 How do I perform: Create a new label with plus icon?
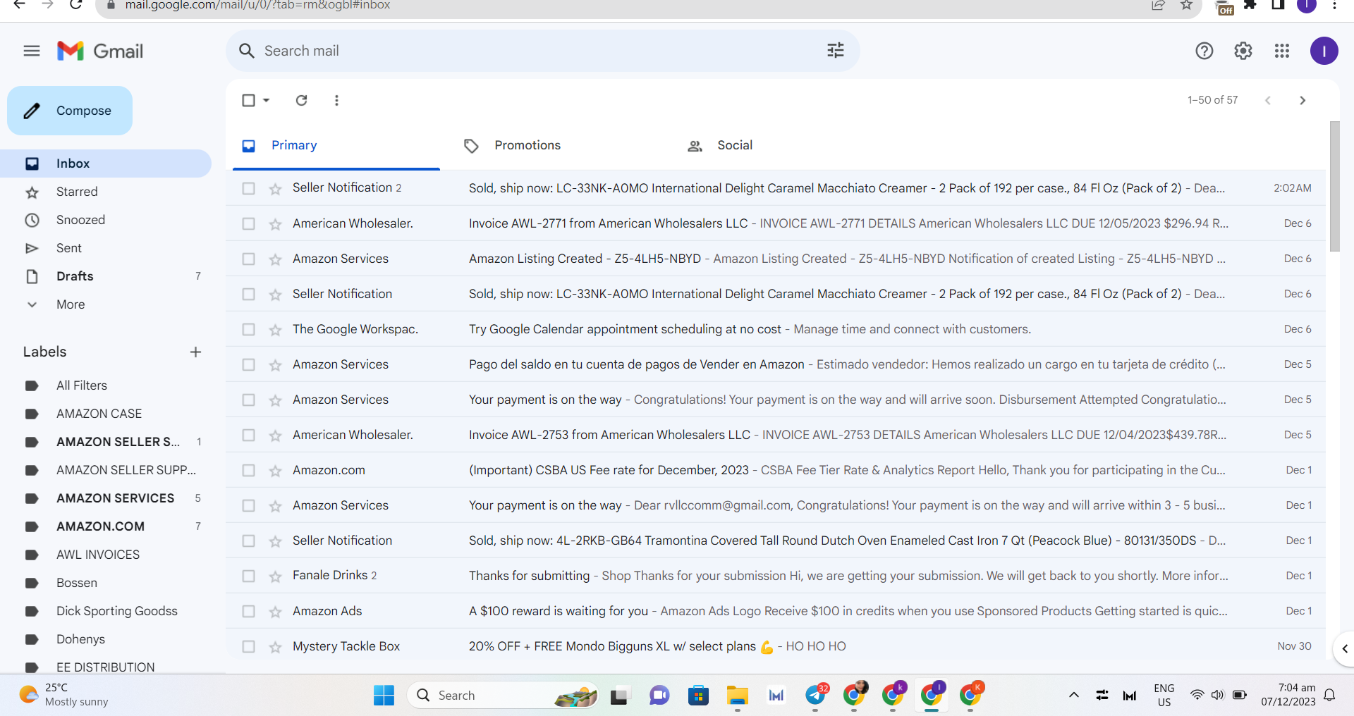click(x=195, y=352)
